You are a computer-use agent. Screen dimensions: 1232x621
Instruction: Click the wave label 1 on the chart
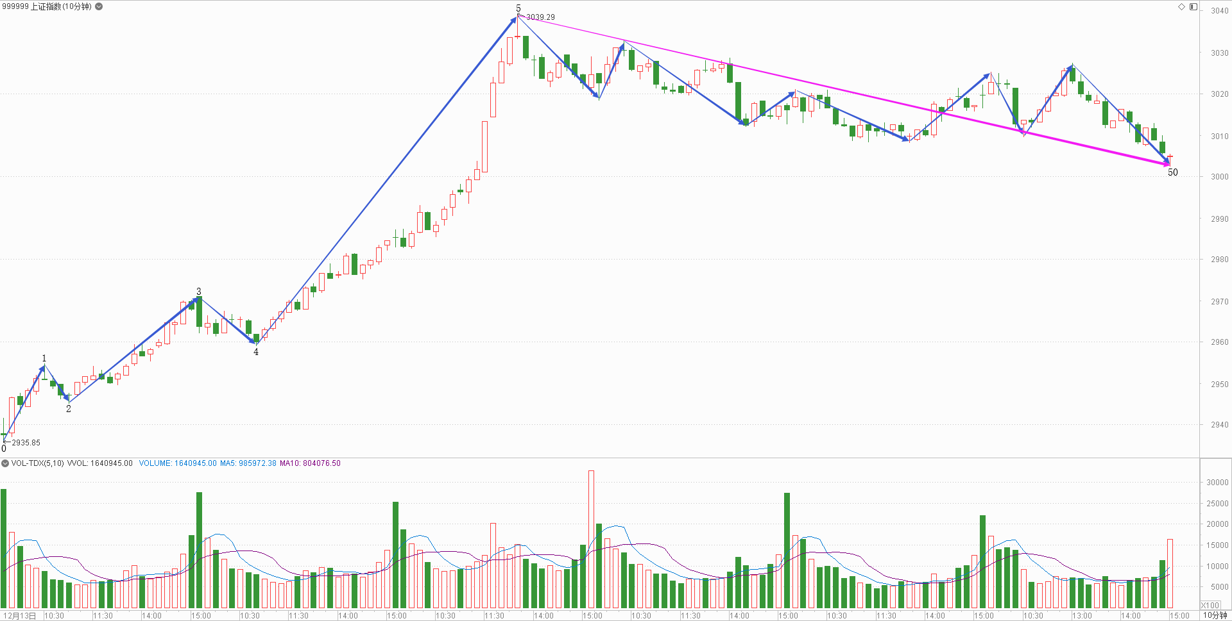pyautogui.click(x=44, y=359)
